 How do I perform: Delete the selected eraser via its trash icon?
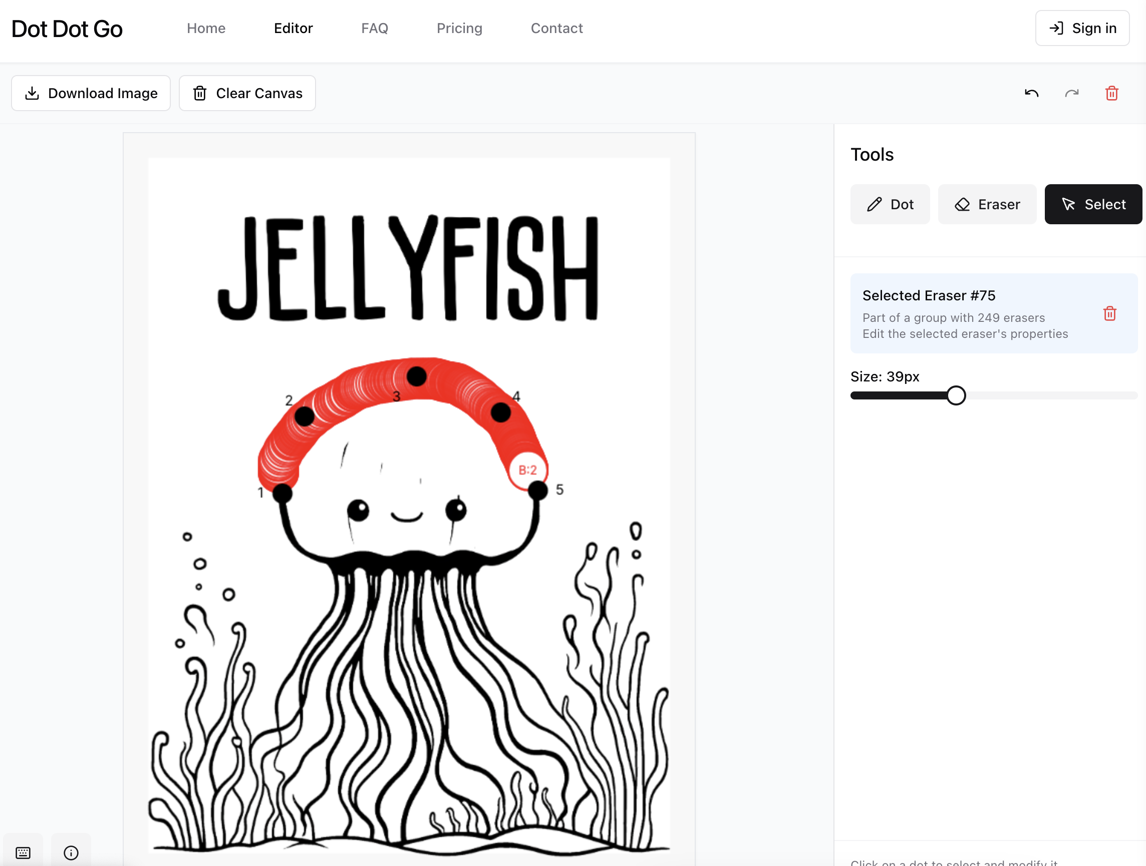point(1110,314)
